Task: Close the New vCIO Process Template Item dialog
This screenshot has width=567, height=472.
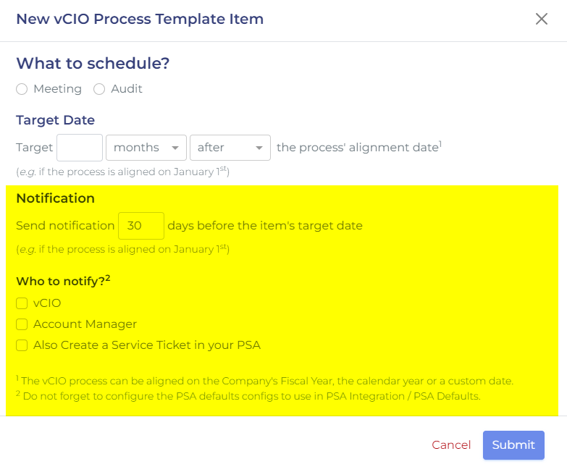Action: (542, 19)
